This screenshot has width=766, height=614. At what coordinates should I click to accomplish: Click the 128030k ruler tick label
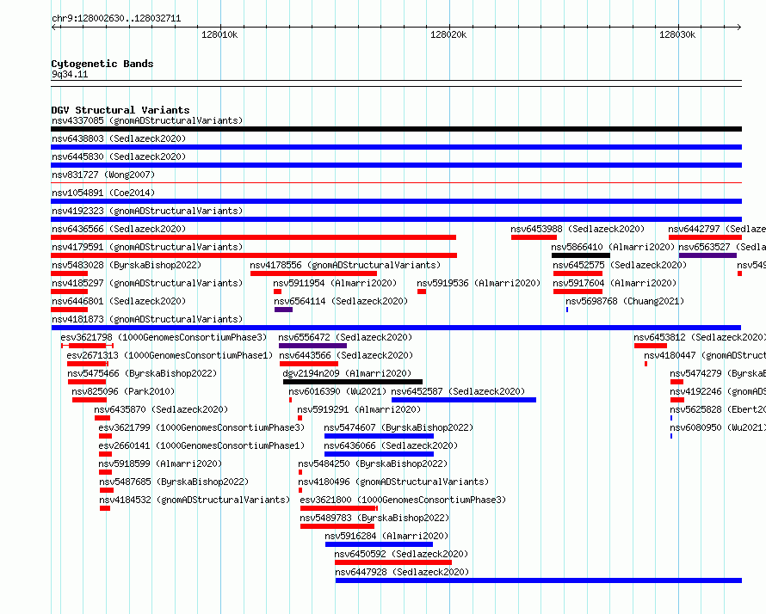coord(677,34)
